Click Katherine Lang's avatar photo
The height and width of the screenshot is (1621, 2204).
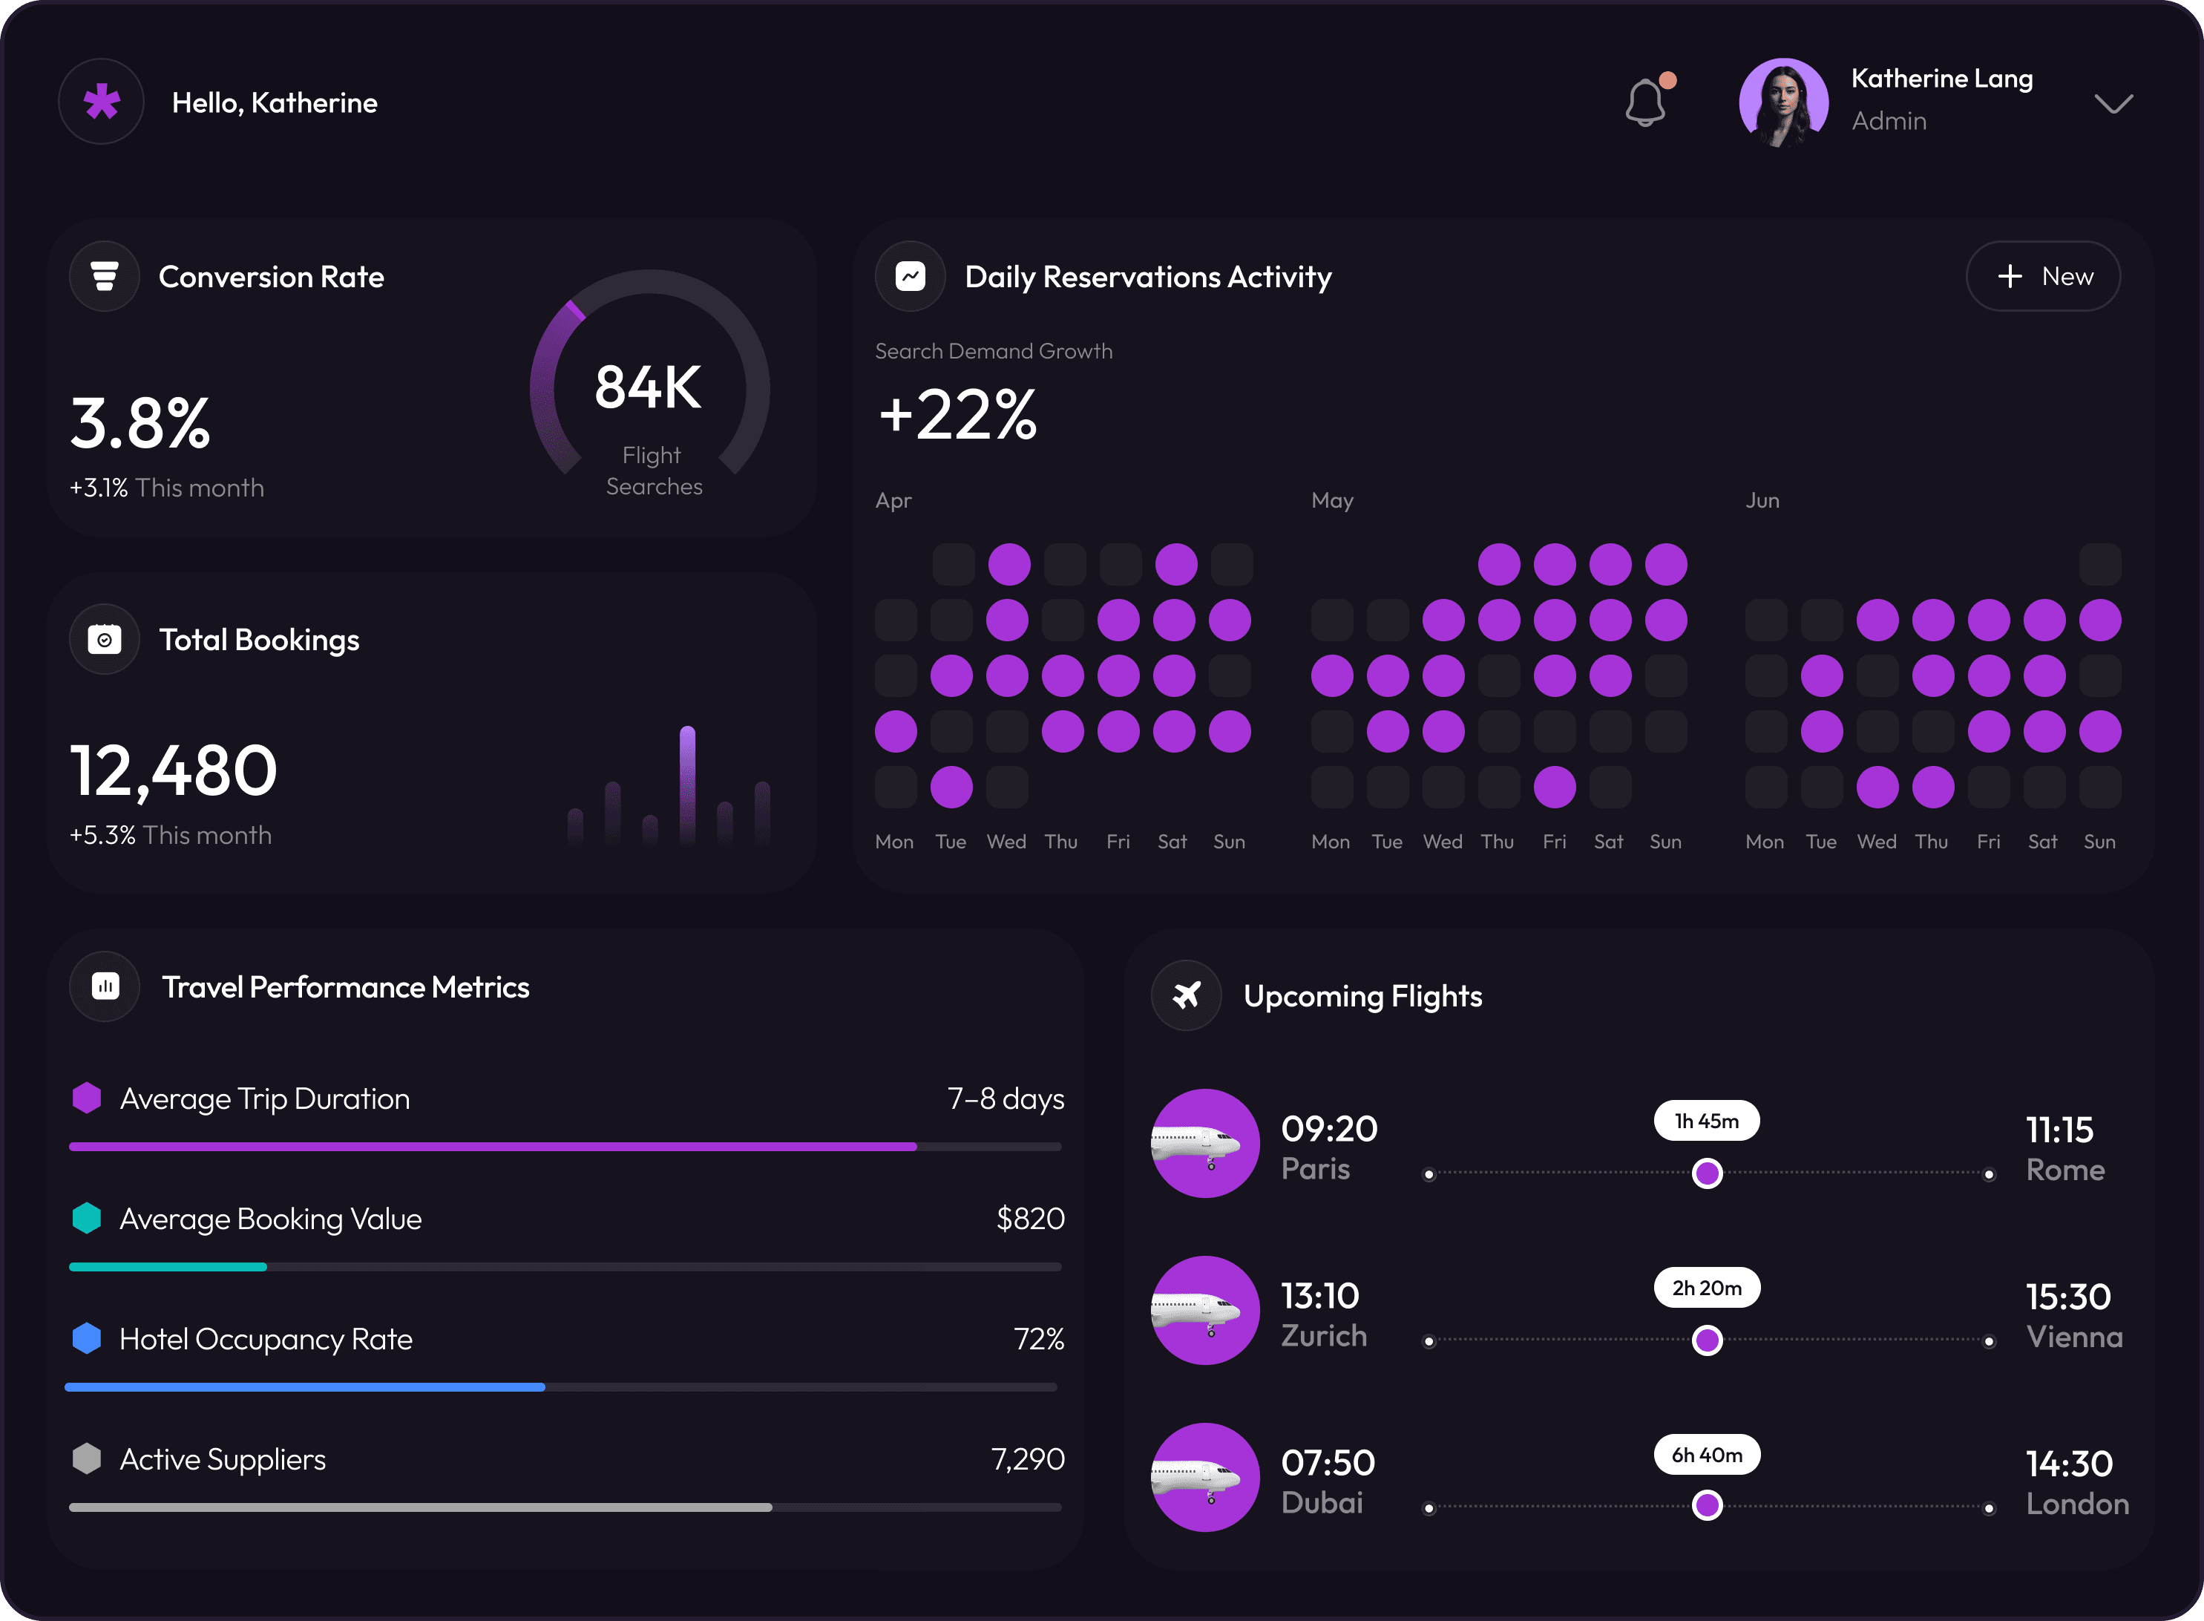[1783, 102]
